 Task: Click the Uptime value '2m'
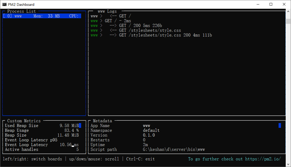tap(145, 145)
